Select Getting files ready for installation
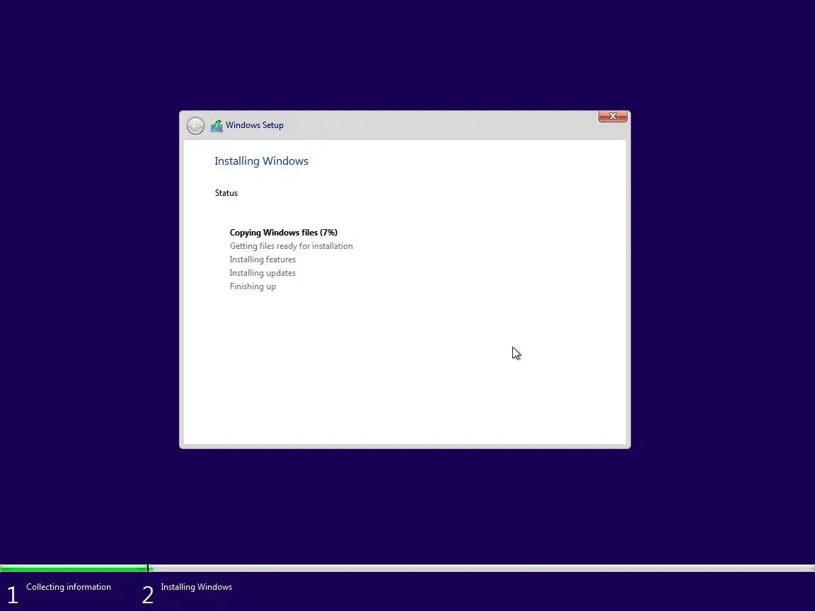The height and width of the screenshot is (611, 815). pos(291,246)
